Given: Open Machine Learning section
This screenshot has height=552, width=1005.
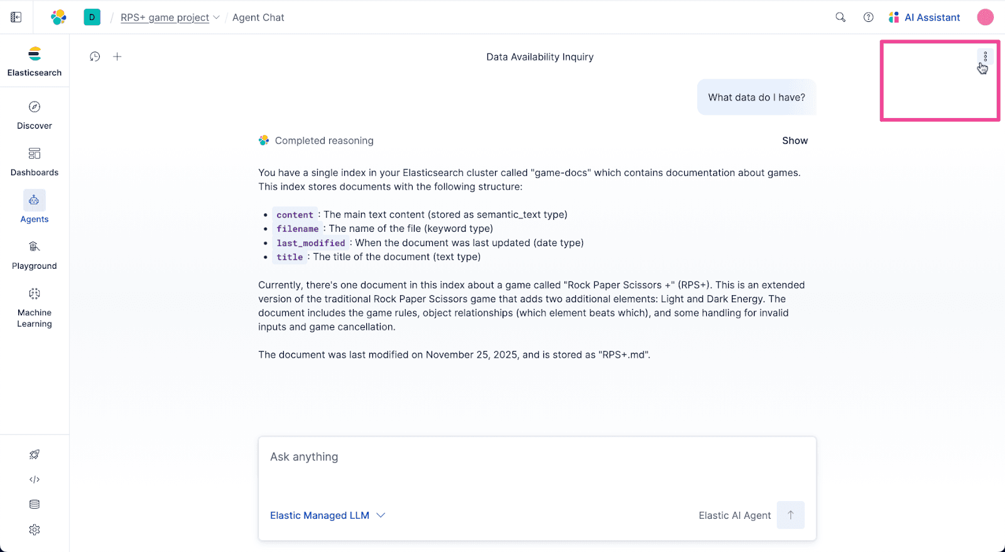Looking at the screenshot, I should (x=35, y=307).
